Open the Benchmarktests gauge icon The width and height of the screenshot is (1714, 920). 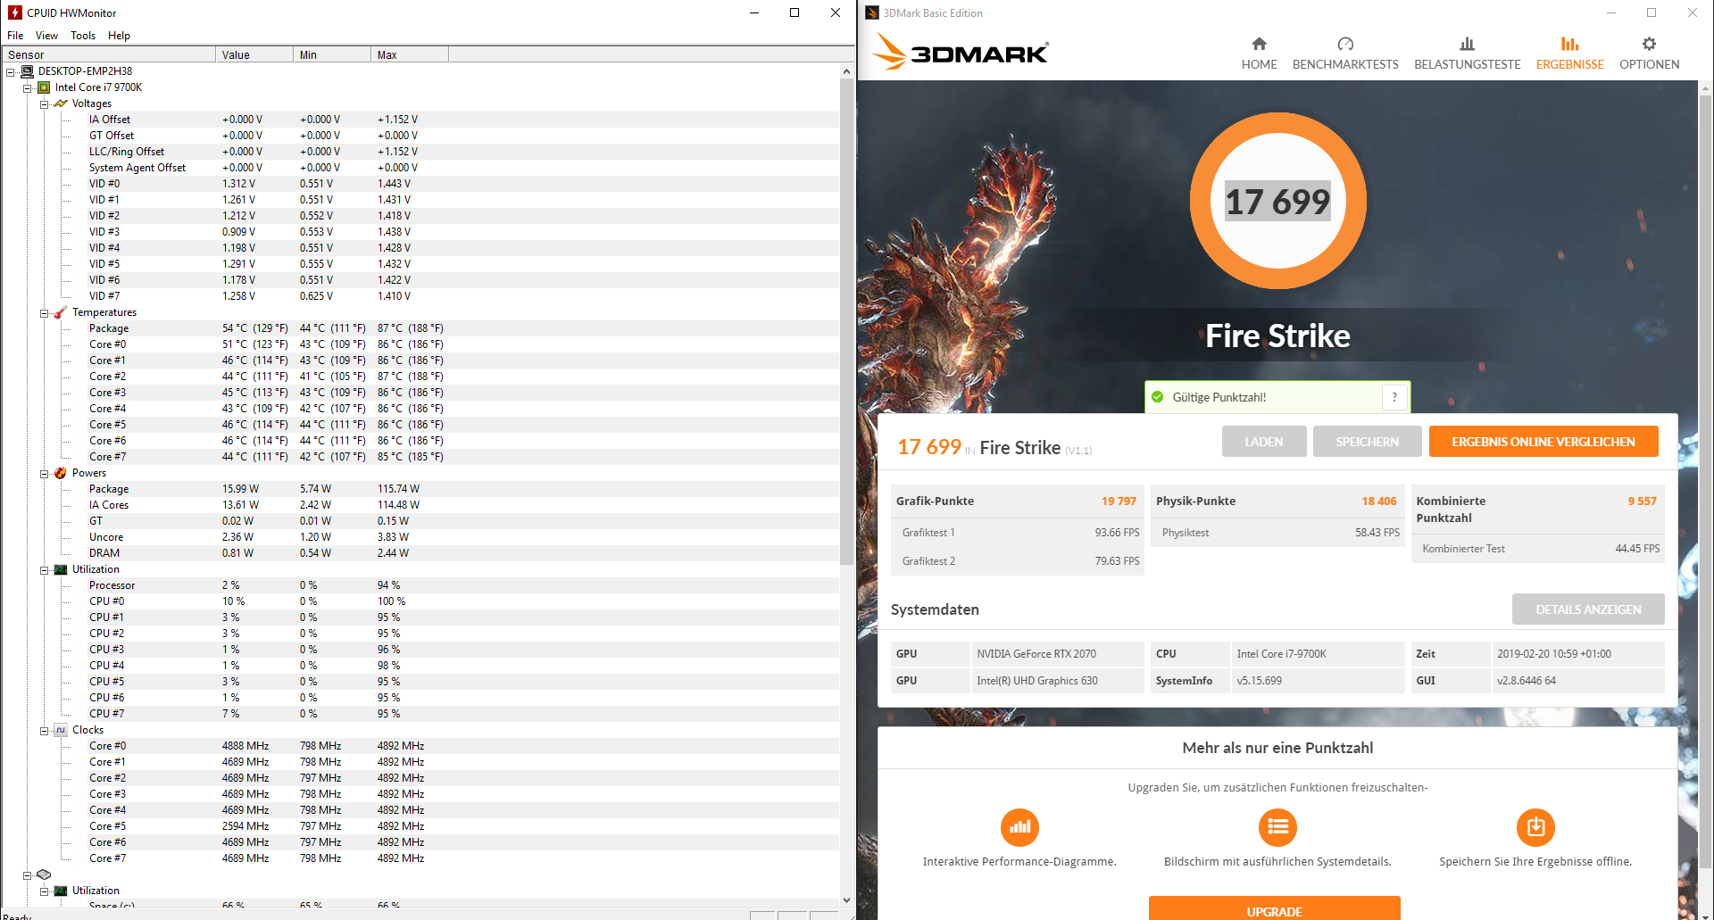(1345, 44)
